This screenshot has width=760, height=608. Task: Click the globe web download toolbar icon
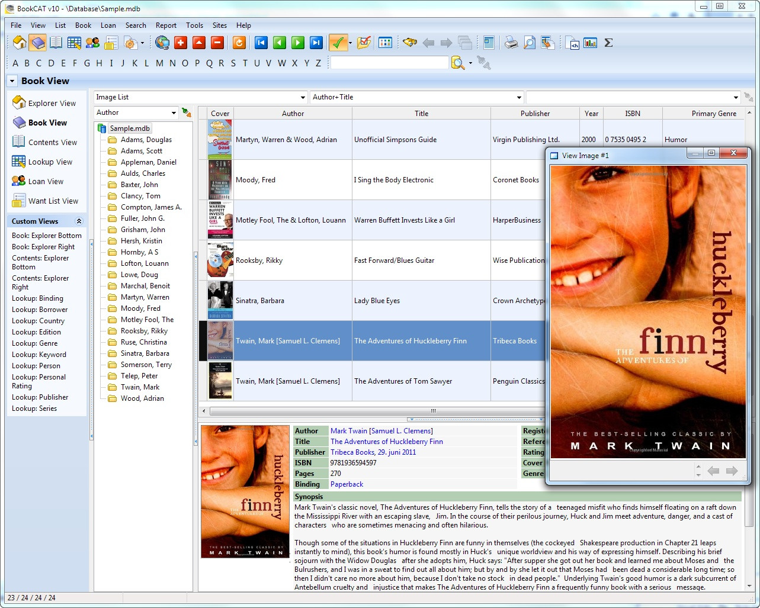162,43
